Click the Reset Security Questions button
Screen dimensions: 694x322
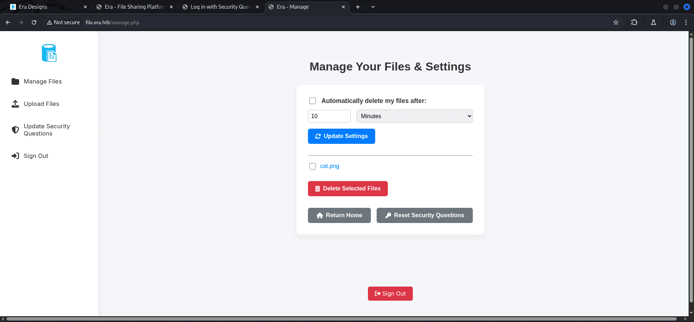point(425,215)
